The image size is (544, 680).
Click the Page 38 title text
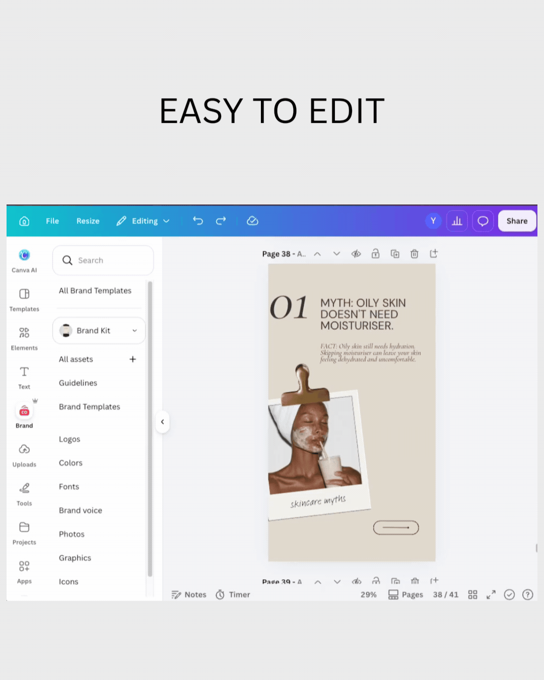pos(284,254)
